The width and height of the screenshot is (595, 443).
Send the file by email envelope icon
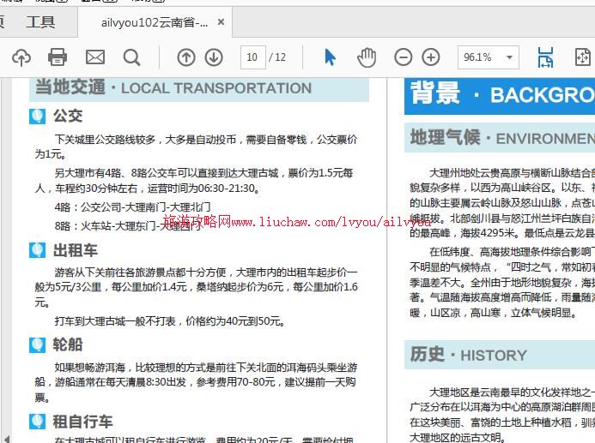point(95,57)
